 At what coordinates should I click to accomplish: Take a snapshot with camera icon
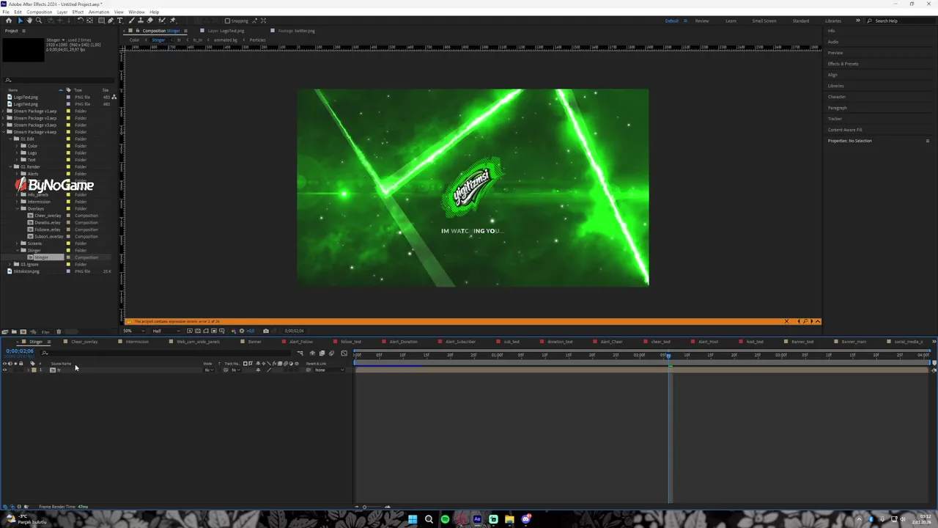click(266, 331)
